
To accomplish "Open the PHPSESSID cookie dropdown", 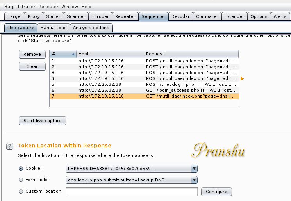I will click(131, 169).
